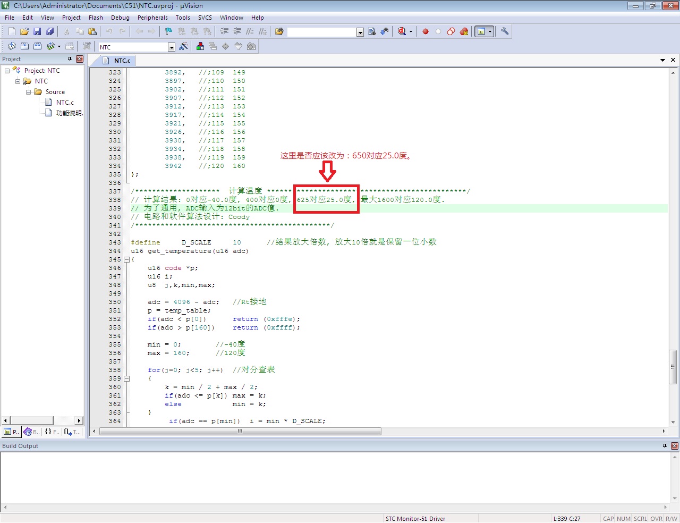The width and height of the screenshot is (680, 523).
Task: Close the Build Output panel
Action: 675,446
